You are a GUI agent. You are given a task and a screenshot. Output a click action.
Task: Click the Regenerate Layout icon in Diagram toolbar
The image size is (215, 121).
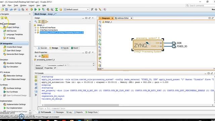coord(100,40)
